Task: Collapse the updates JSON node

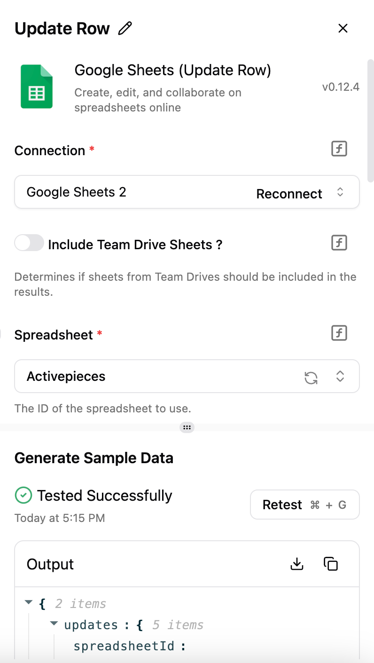Action: point(54,624)
